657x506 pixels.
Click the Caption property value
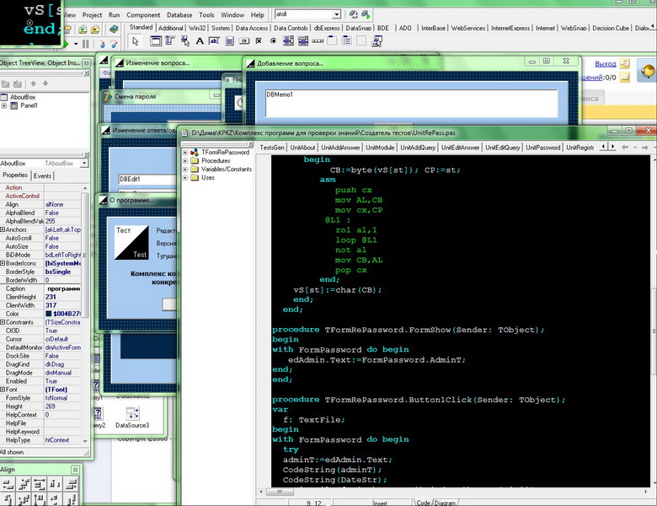(x=63, y=288)
